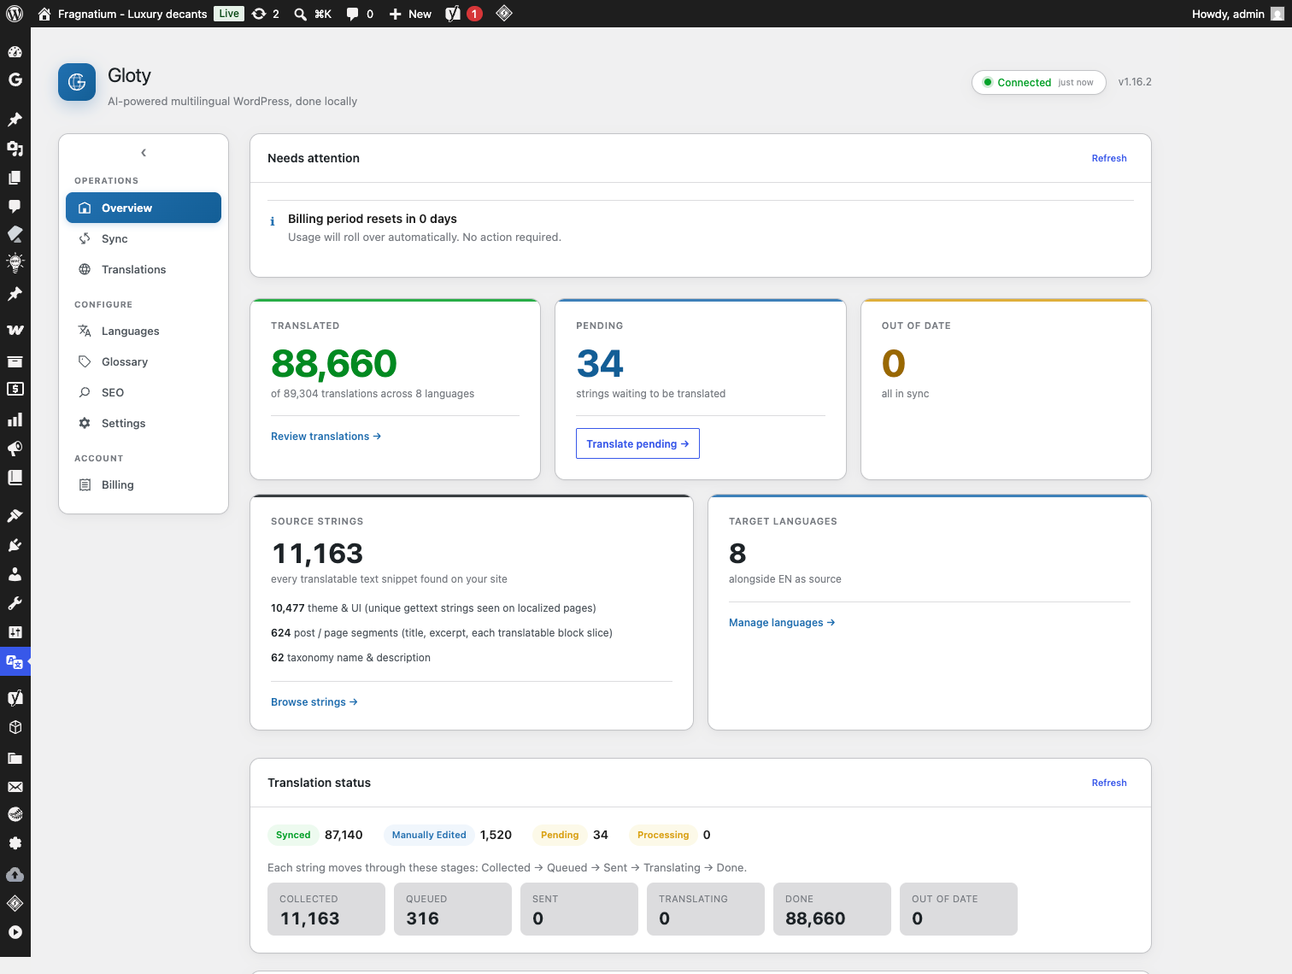Open Howdy, admin account menu
Screen dimensions: 1292x974
[1237, 14]
